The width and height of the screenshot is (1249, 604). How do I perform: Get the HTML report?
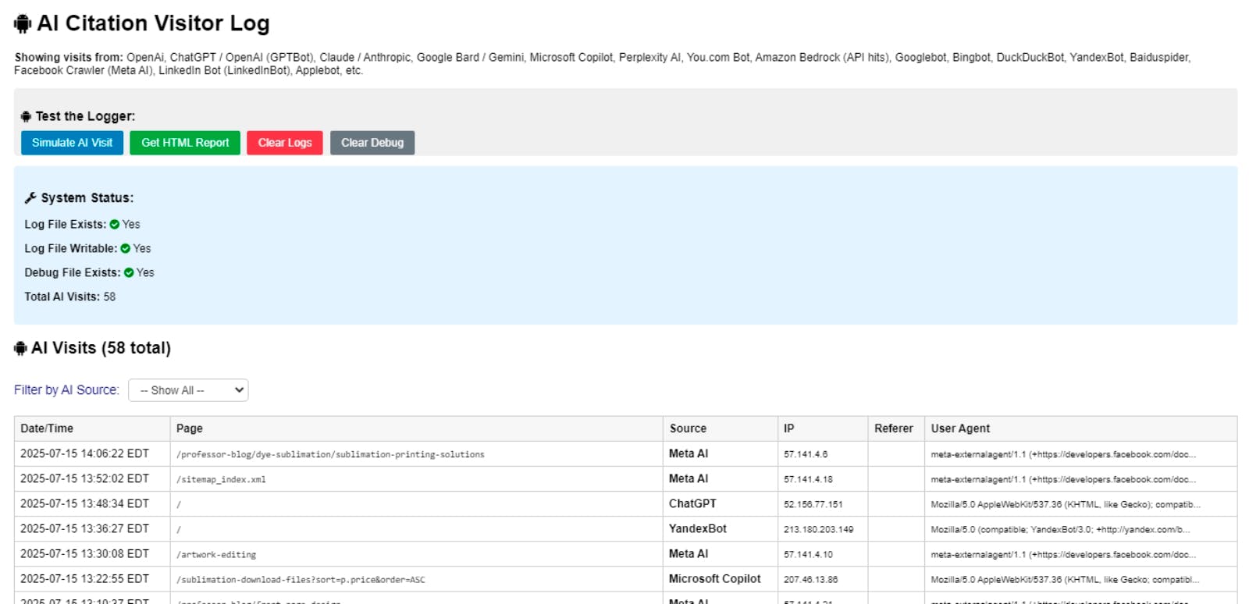(x=185, y=143)
